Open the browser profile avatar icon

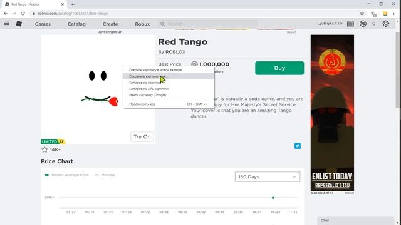pyautogui.click(x=385, y=14)
